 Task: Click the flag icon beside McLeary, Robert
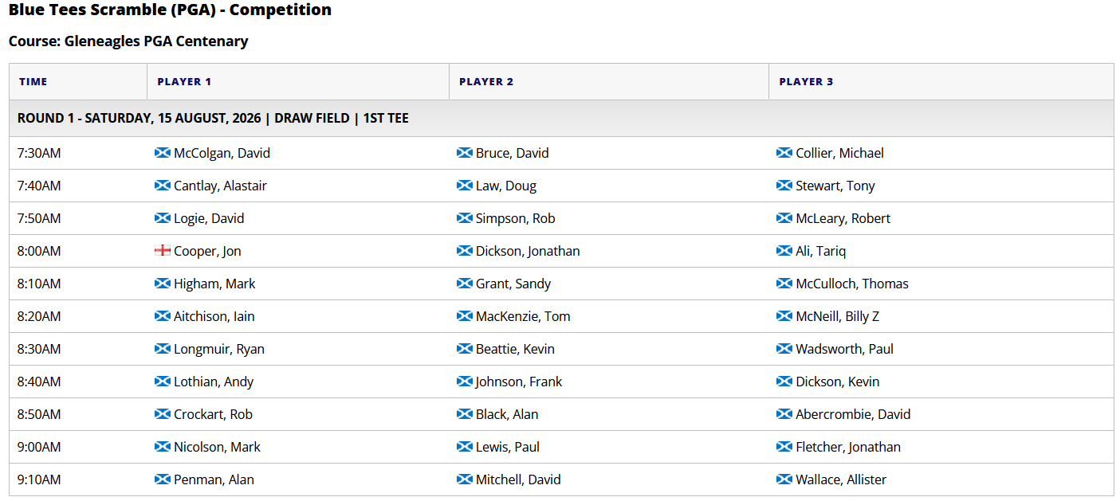[784, 218]
